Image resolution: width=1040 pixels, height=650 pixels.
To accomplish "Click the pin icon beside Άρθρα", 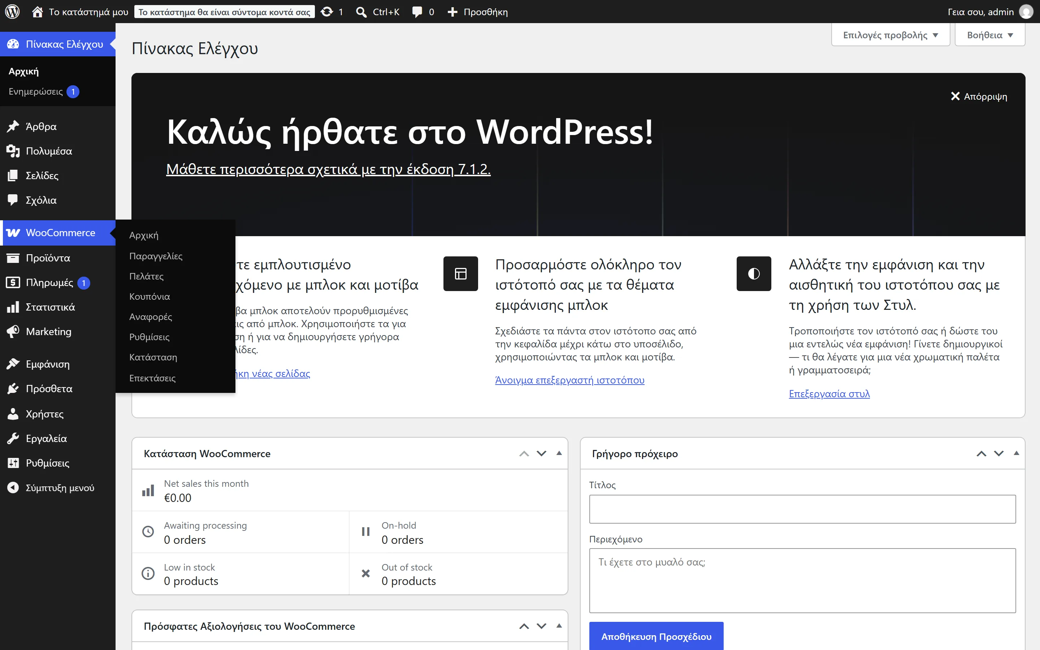I will coord(13,126).
